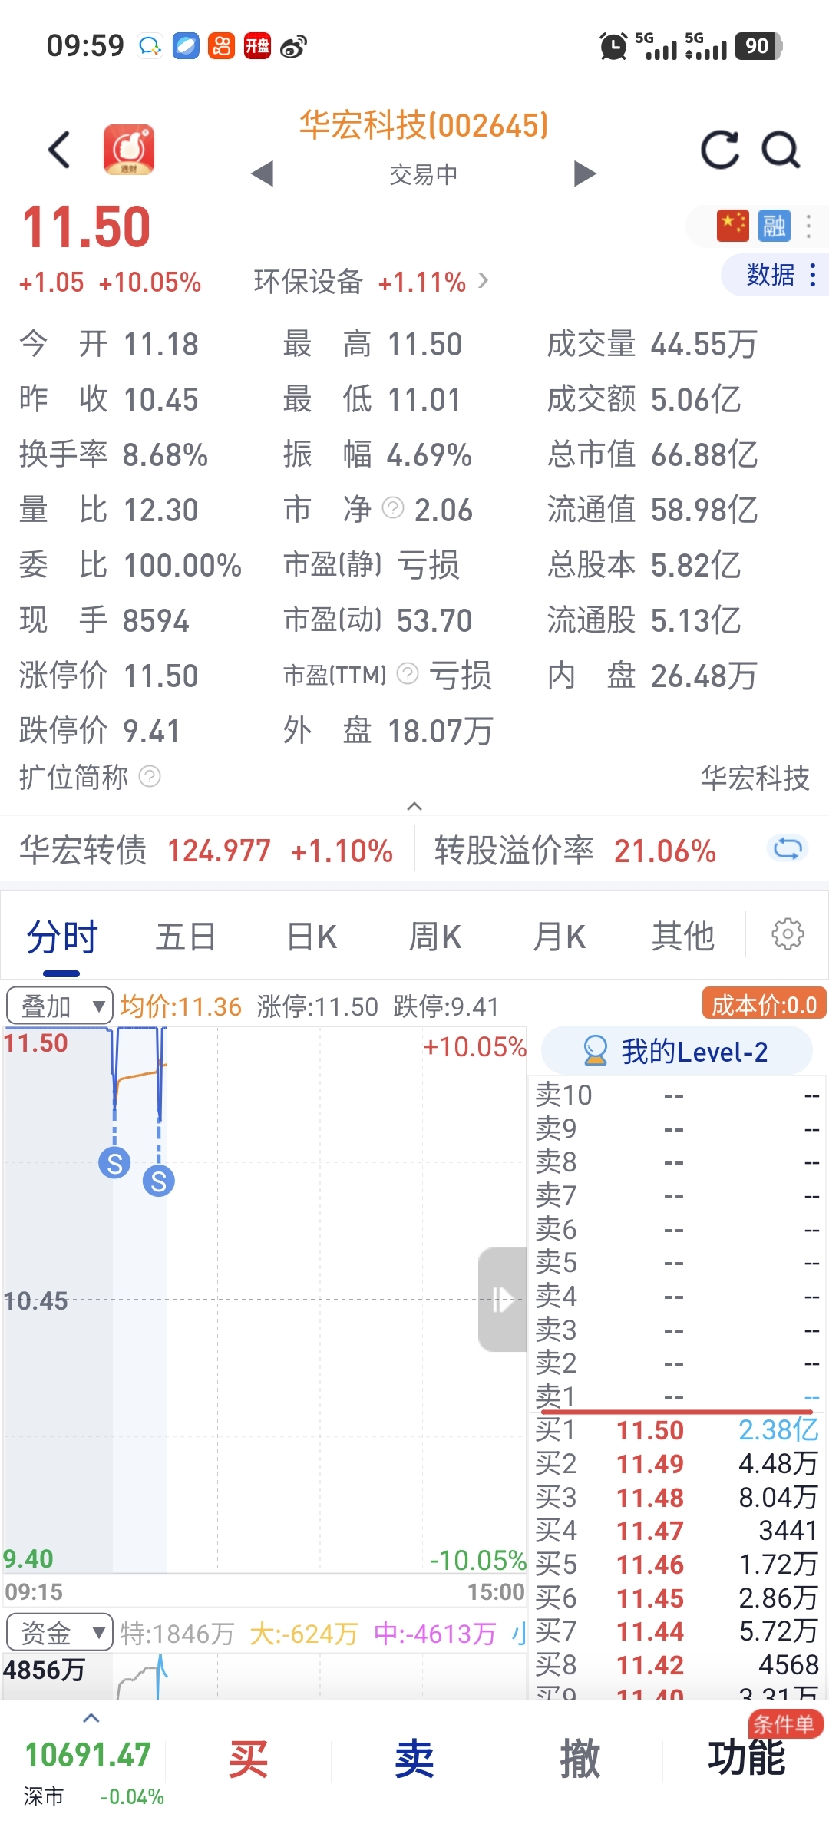This screenshot has height=1824, width=829.
Task: Tap the stock title 华宏科技(002645)
Action: 424,125
